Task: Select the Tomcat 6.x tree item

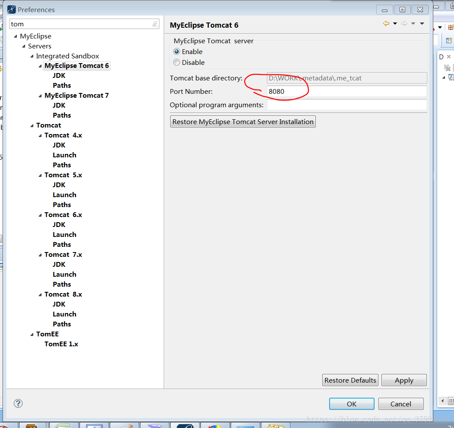Action: [x=63, y=215]
